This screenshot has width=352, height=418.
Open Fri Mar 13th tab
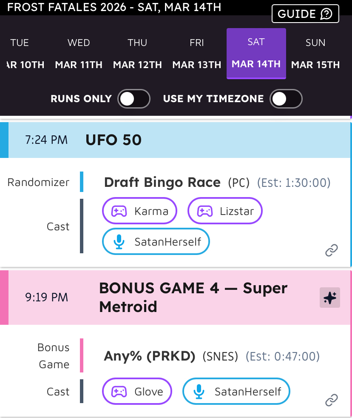(197, 54)
